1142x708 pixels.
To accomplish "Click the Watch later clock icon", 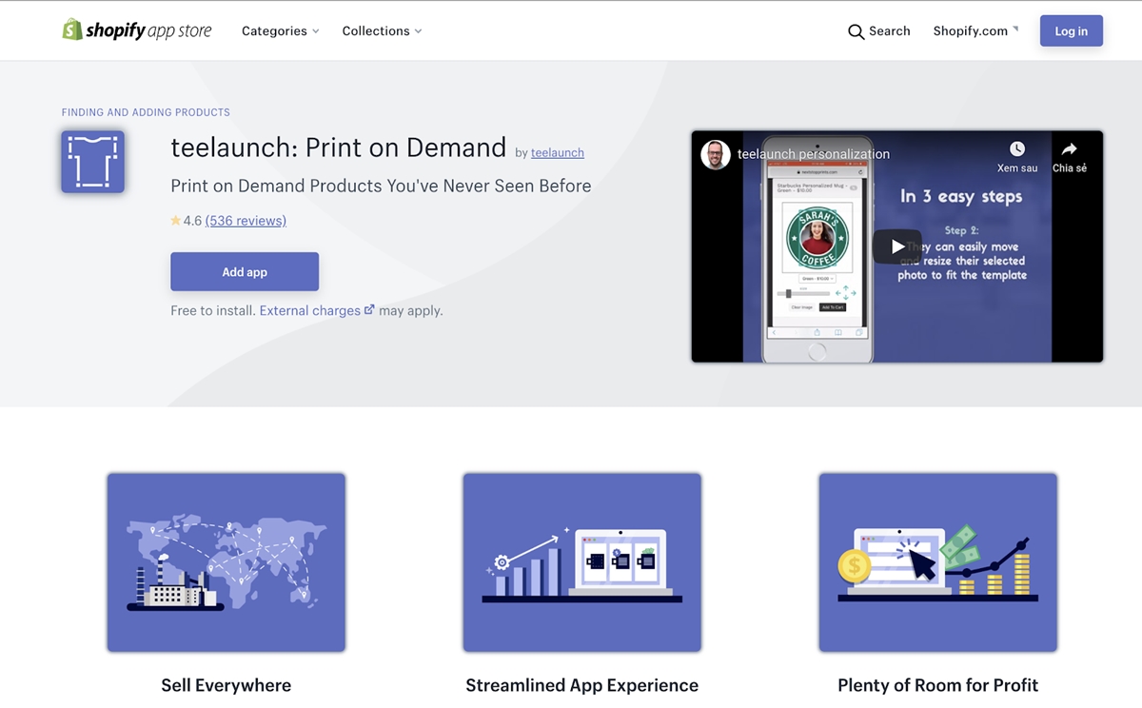I will pyautogui.click(x=1017, y=149).
